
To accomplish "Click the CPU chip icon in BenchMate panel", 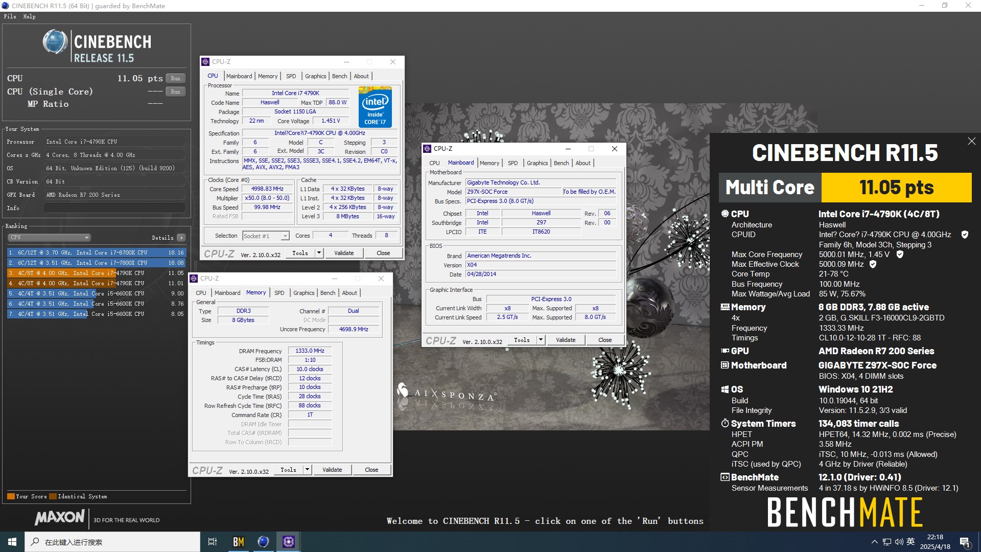I will [725, 214].
